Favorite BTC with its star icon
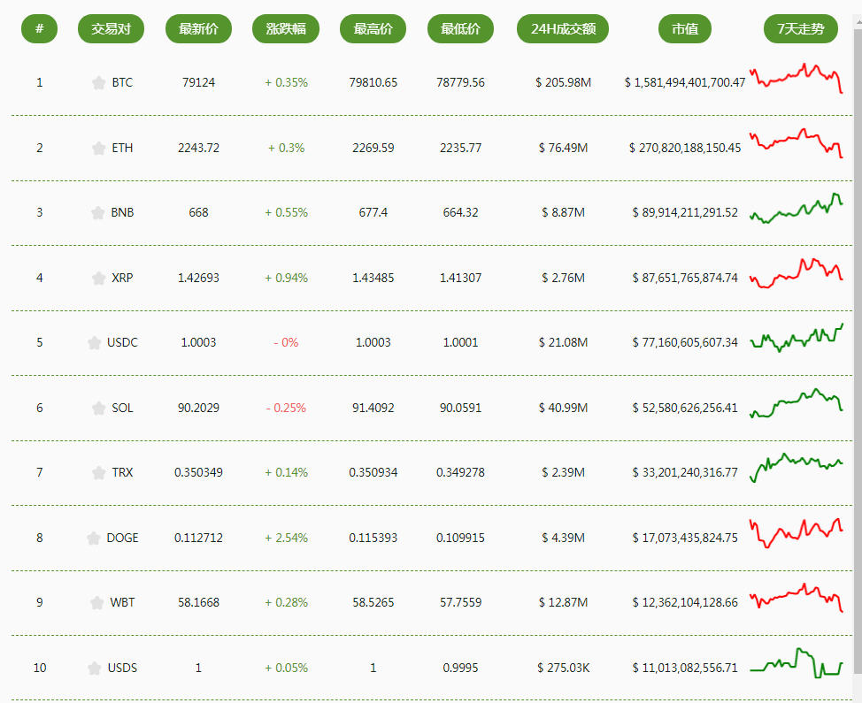Image resolution: width=862 pixels, height=703 pixels. (98, 83)
